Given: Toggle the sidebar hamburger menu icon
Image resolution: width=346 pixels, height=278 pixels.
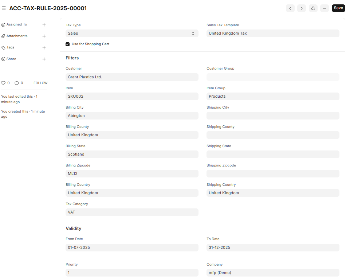Looking at the screenshot, I should point(4,8).
